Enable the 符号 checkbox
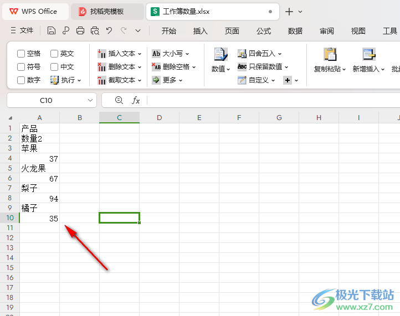This screenshot has width=400, height=316. 21,67
